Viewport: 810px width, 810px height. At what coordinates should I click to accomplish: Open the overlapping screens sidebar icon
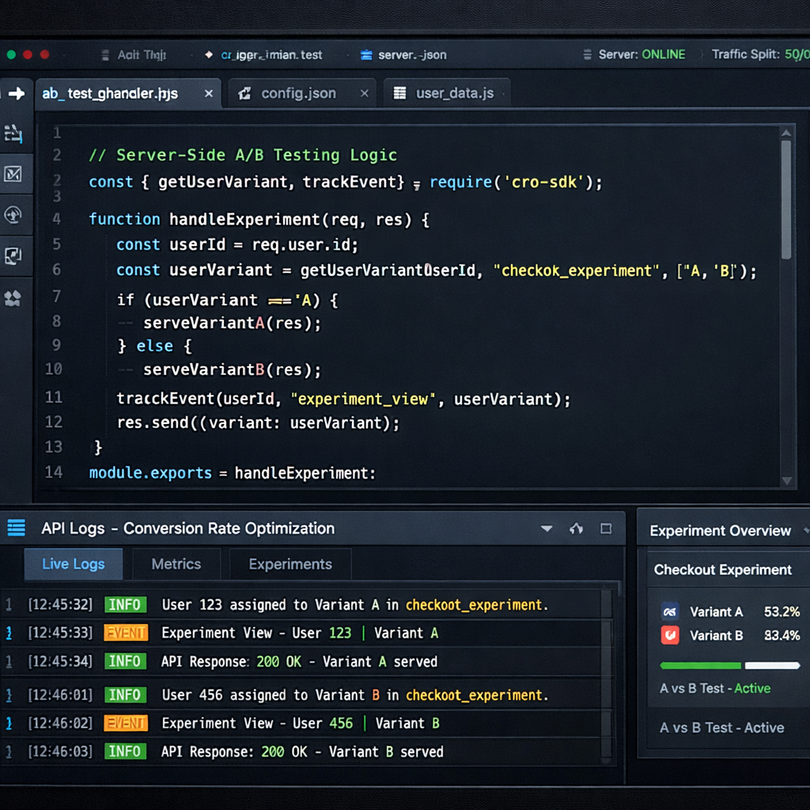point(13,255)
